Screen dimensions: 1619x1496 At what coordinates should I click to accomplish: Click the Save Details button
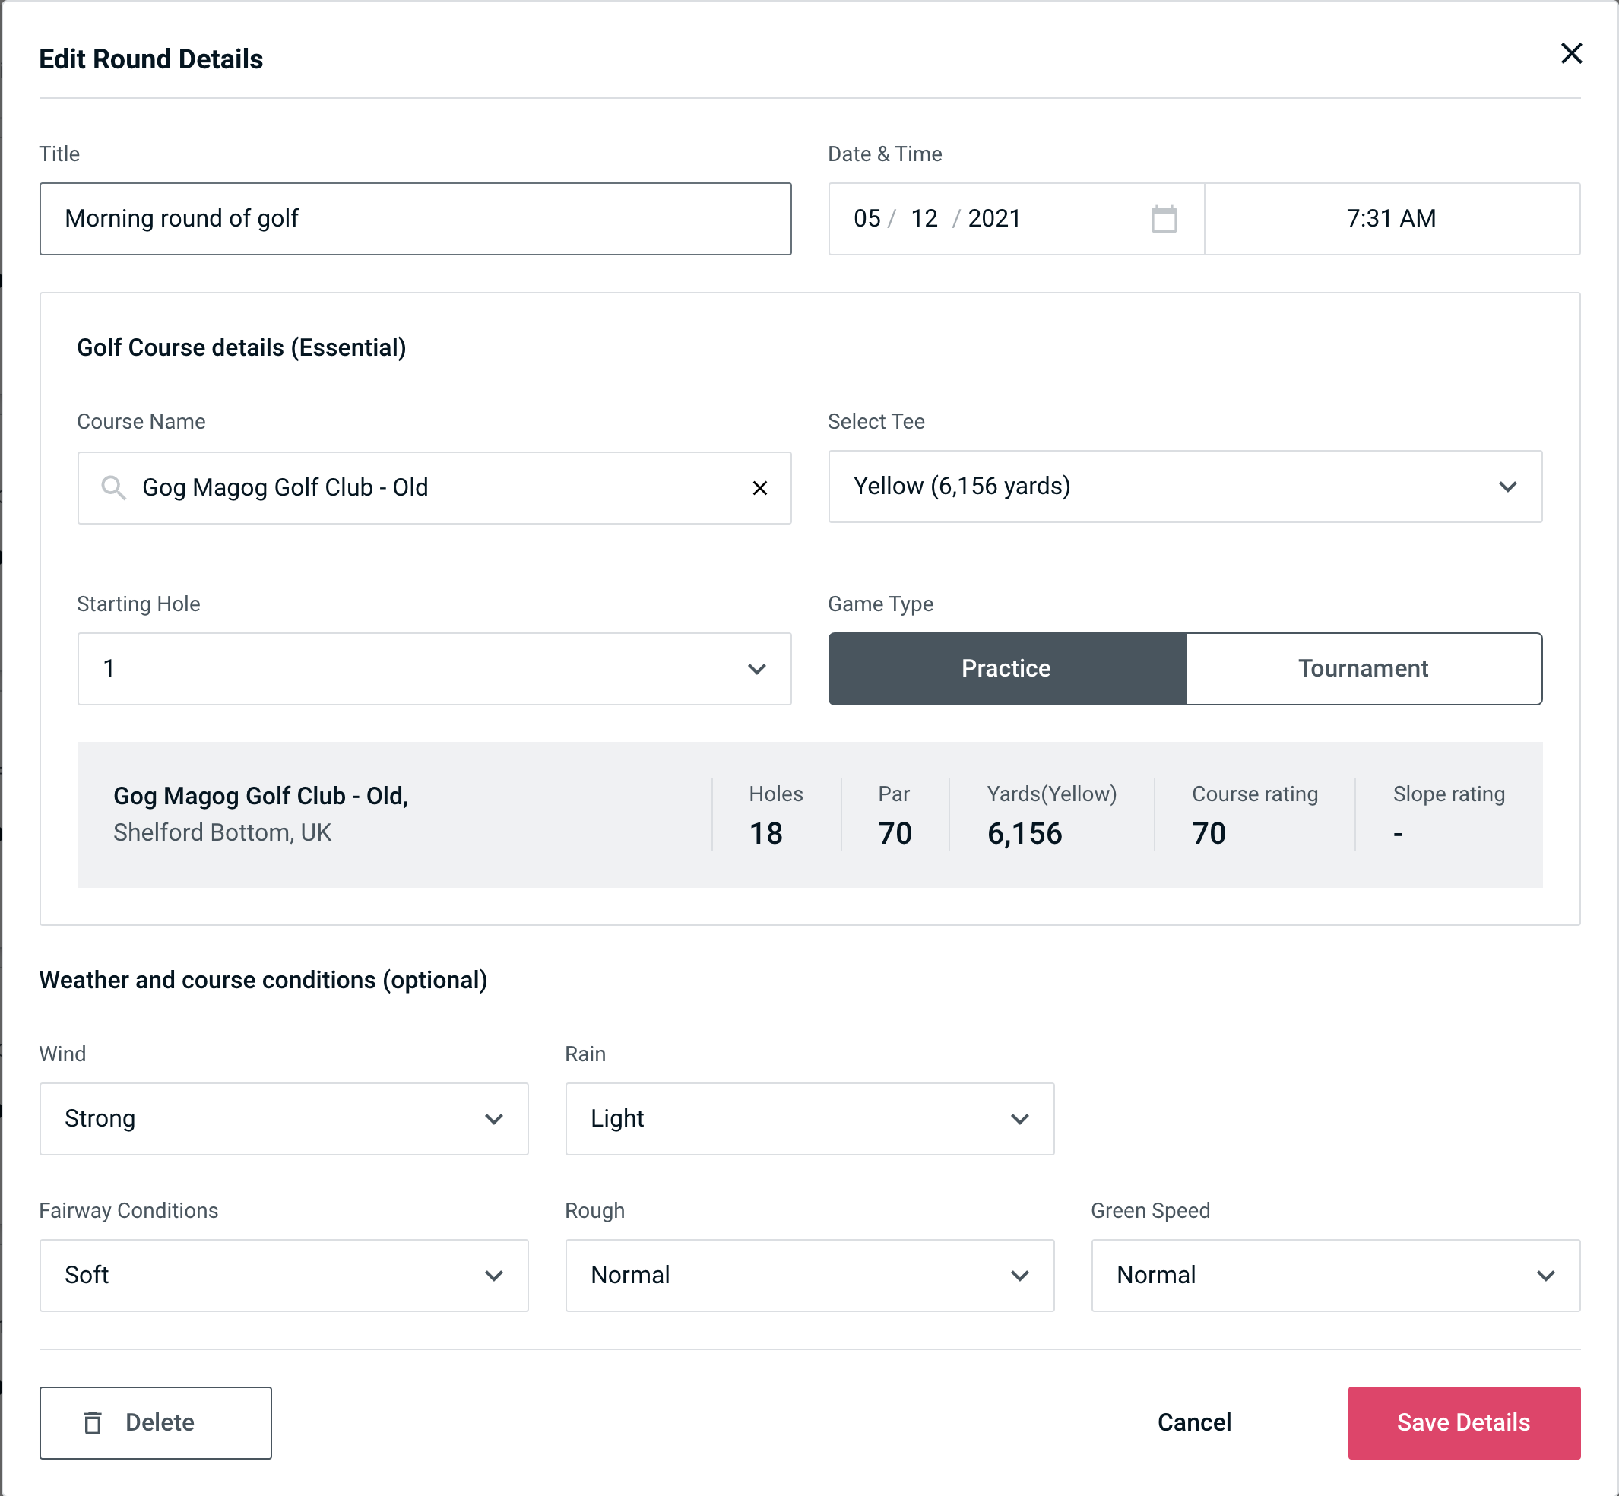click(x=1462, y=1422)
